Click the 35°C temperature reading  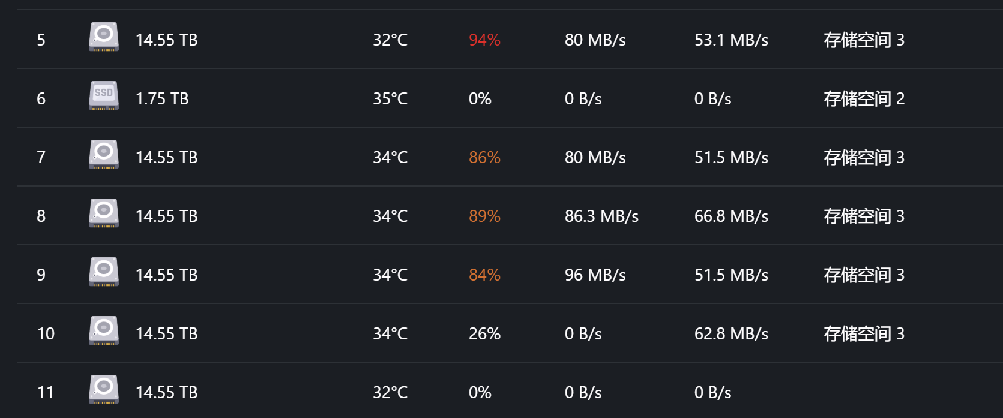point(390,99)
